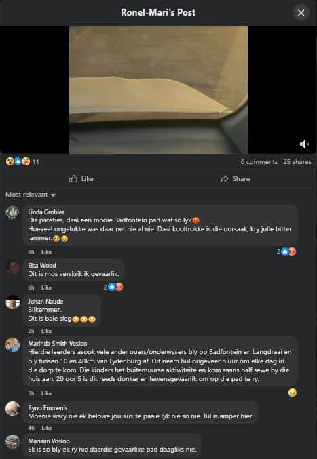The height and width of the screenshot is (459, 317).
Task: Open Marinda Smith Vosloo's profile avatar
Action: [x=13, y=344]
